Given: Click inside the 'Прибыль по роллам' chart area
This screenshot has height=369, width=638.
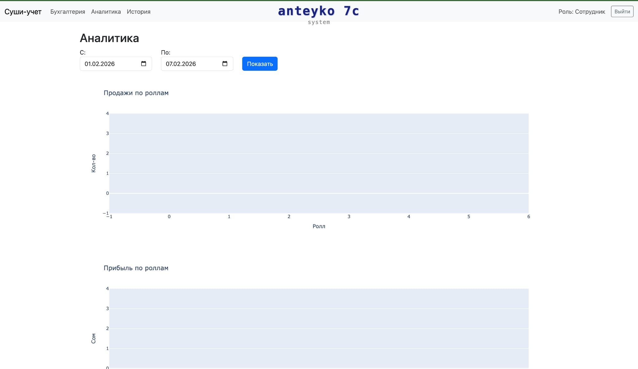Looking at the screenshot, I should coord(318,327).
